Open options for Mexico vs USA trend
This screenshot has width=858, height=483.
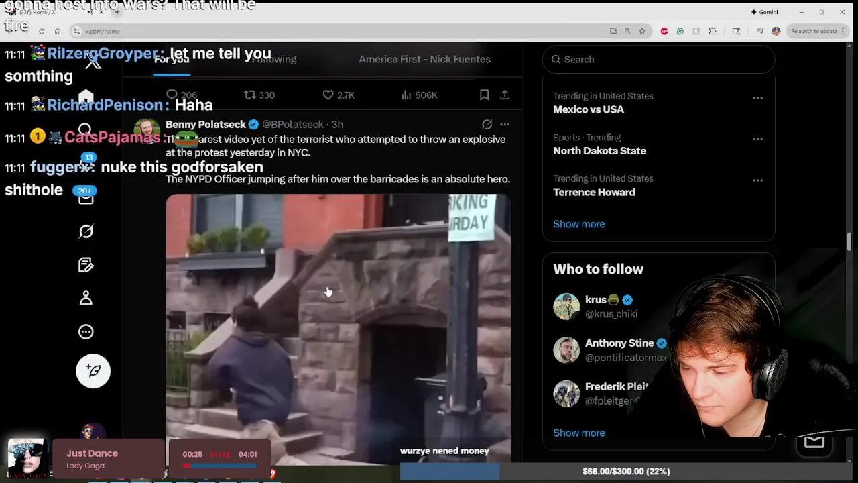click(x=757, y=97)
